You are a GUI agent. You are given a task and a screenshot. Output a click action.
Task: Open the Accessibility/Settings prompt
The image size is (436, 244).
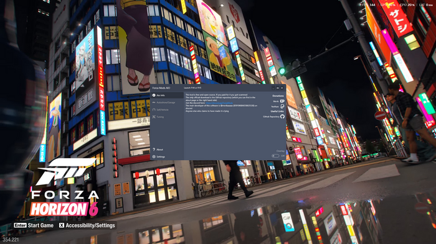(x=87, y=225)
